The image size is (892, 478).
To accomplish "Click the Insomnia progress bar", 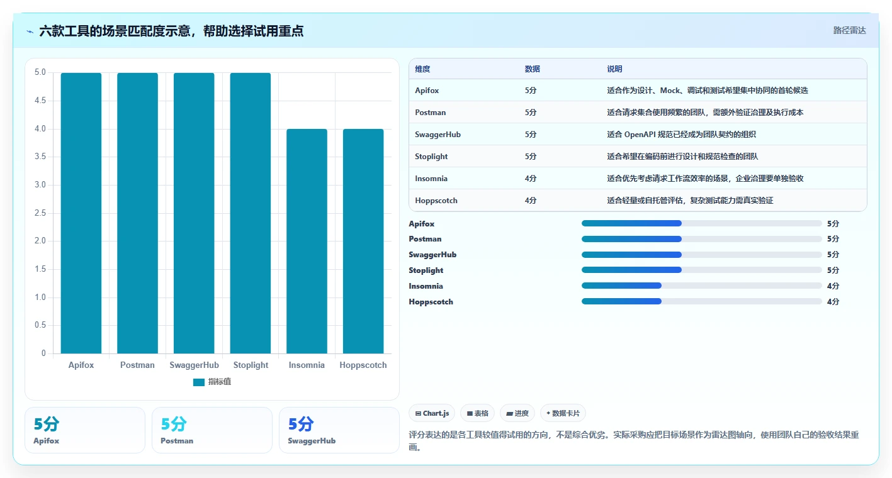I will [702, 286].
